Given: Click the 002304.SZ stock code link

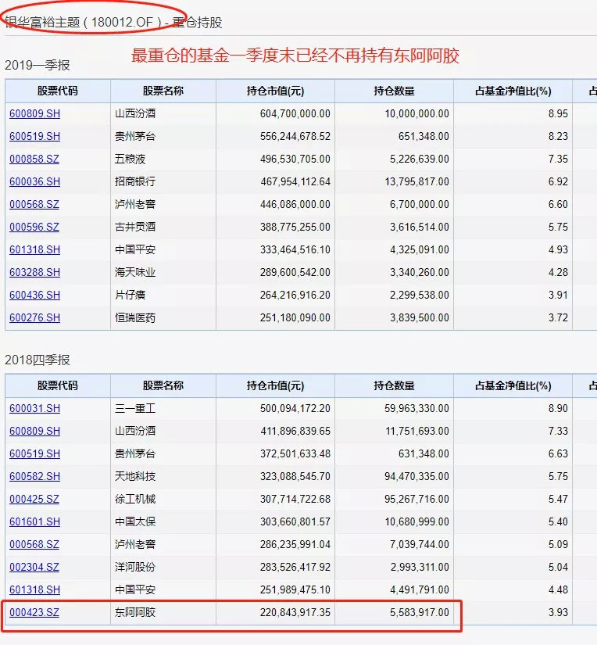Looking at the screenshot, I should [x=34, y=567].
